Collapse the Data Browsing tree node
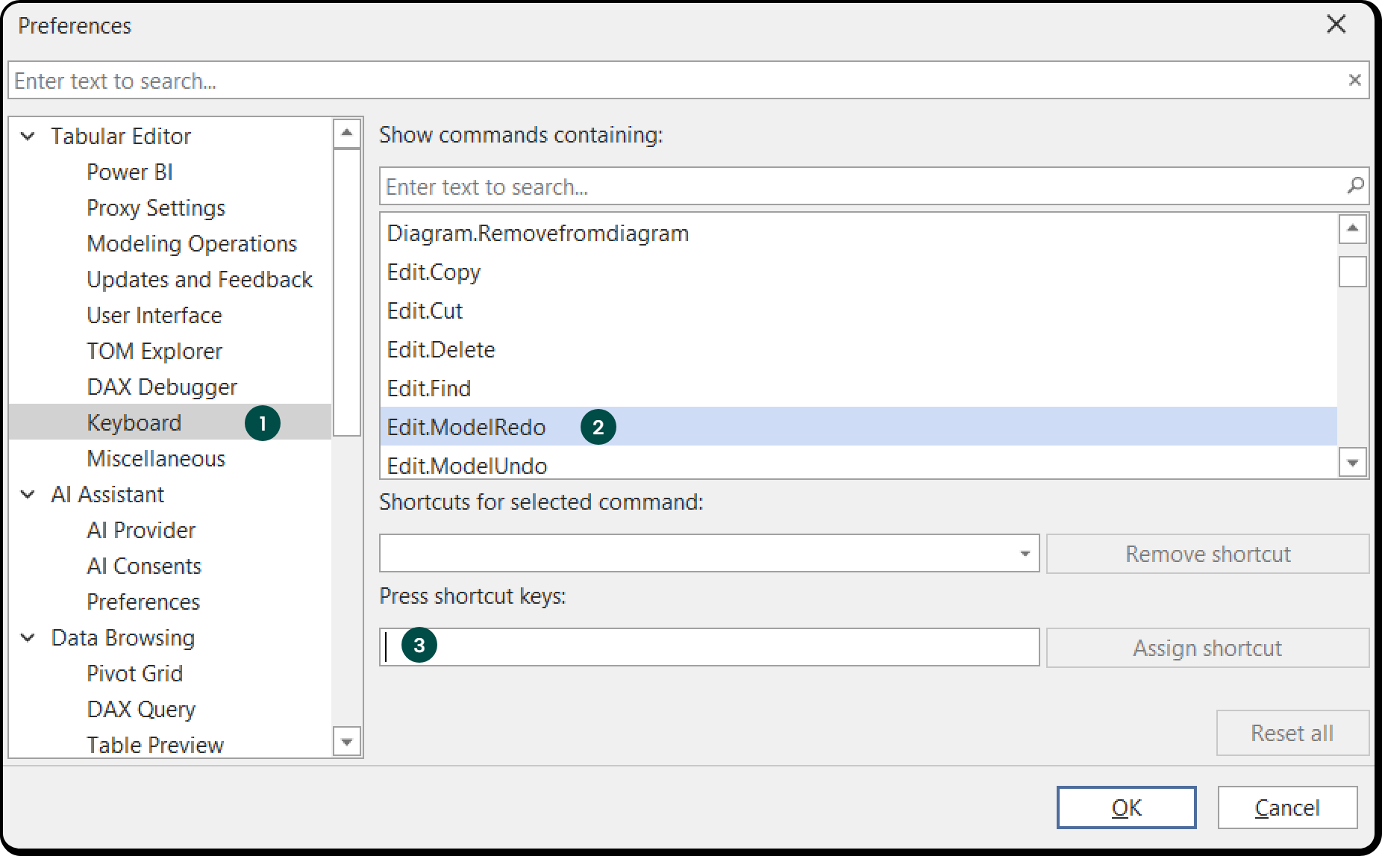 pyautogui.click(x=28, y=637)
